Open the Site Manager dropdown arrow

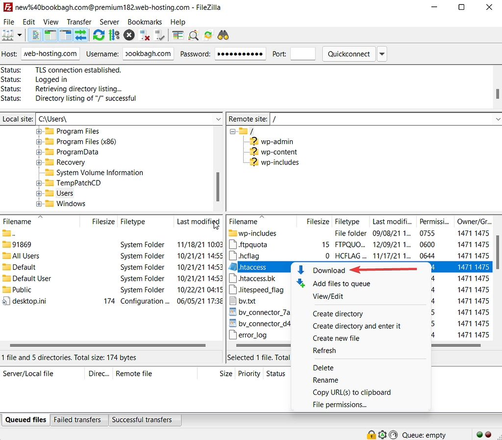[20, 35]
